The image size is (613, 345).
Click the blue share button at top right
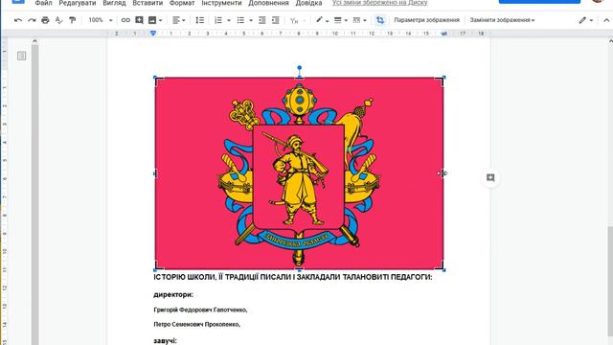[539, 2]
